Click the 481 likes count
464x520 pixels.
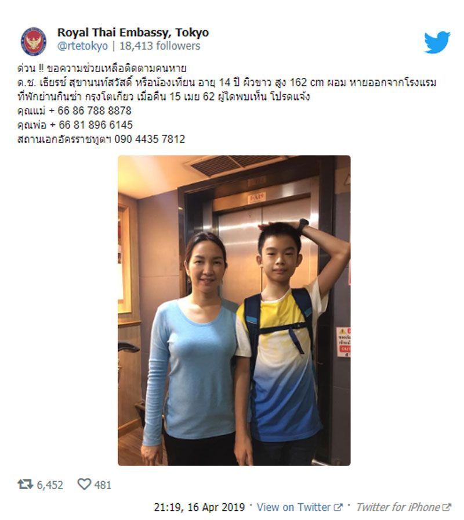[x=103, y=485]
